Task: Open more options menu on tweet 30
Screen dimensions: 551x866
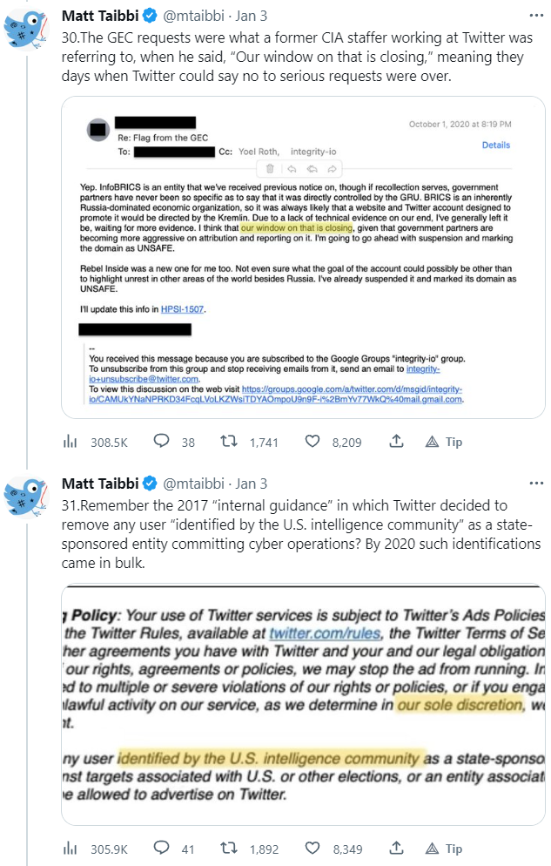Action: (x=532, y=17)
